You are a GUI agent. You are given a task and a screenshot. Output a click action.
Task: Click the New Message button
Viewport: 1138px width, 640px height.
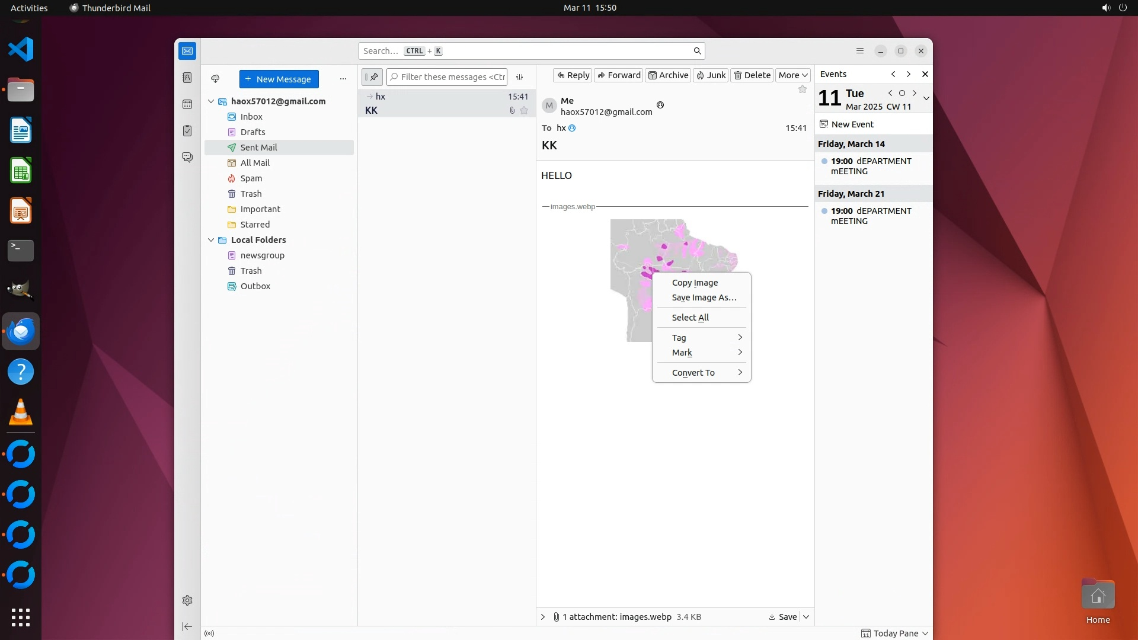point(279,79)
